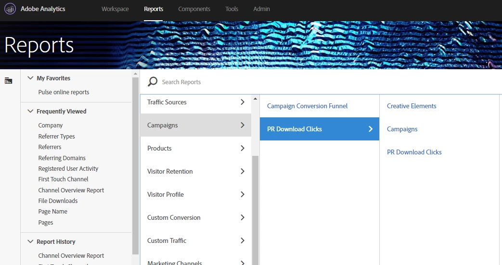
Task: Click the search magnifier icon
Action: [153, 82]
